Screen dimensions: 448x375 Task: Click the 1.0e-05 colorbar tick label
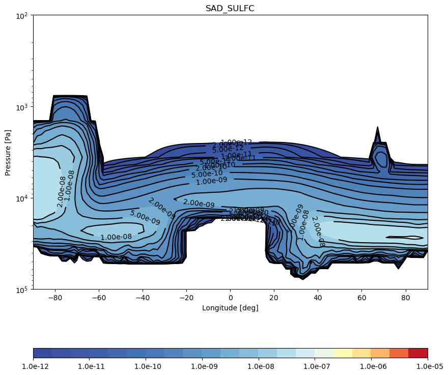[x=428, y=366]
